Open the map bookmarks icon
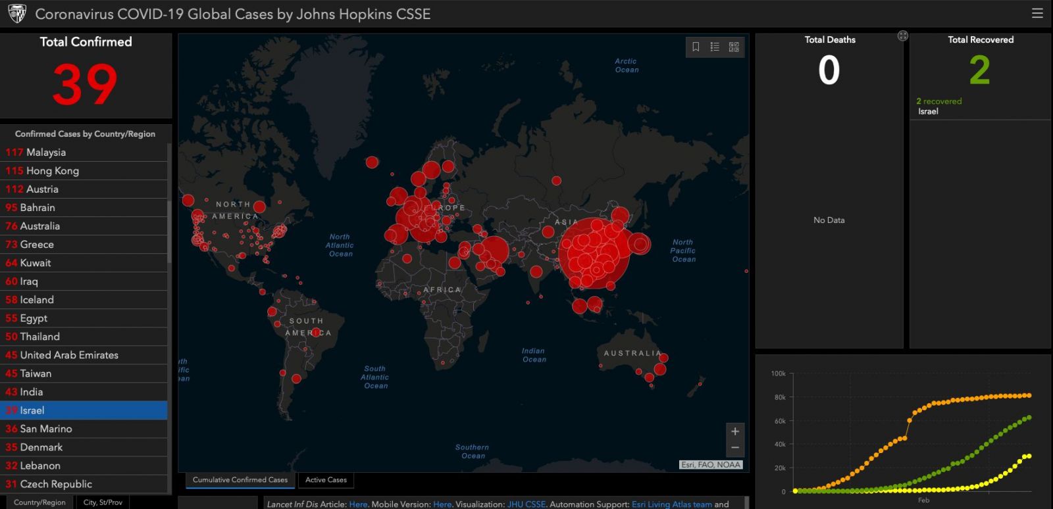1053x509 pixels. (696, 47)
